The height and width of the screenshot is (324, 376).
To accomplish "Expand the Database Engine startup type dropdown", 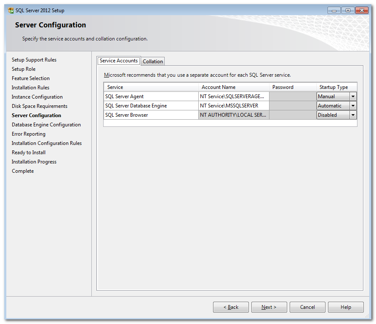I will click(x=353, y=106).
